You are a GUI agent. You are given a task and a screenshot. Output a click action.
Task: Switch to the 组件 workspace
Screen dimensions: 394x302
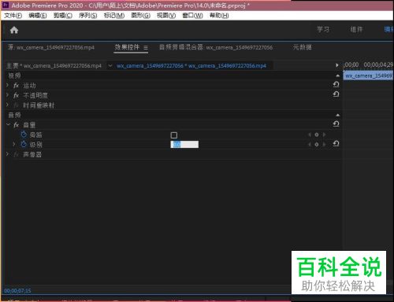[x=356, y=29]
